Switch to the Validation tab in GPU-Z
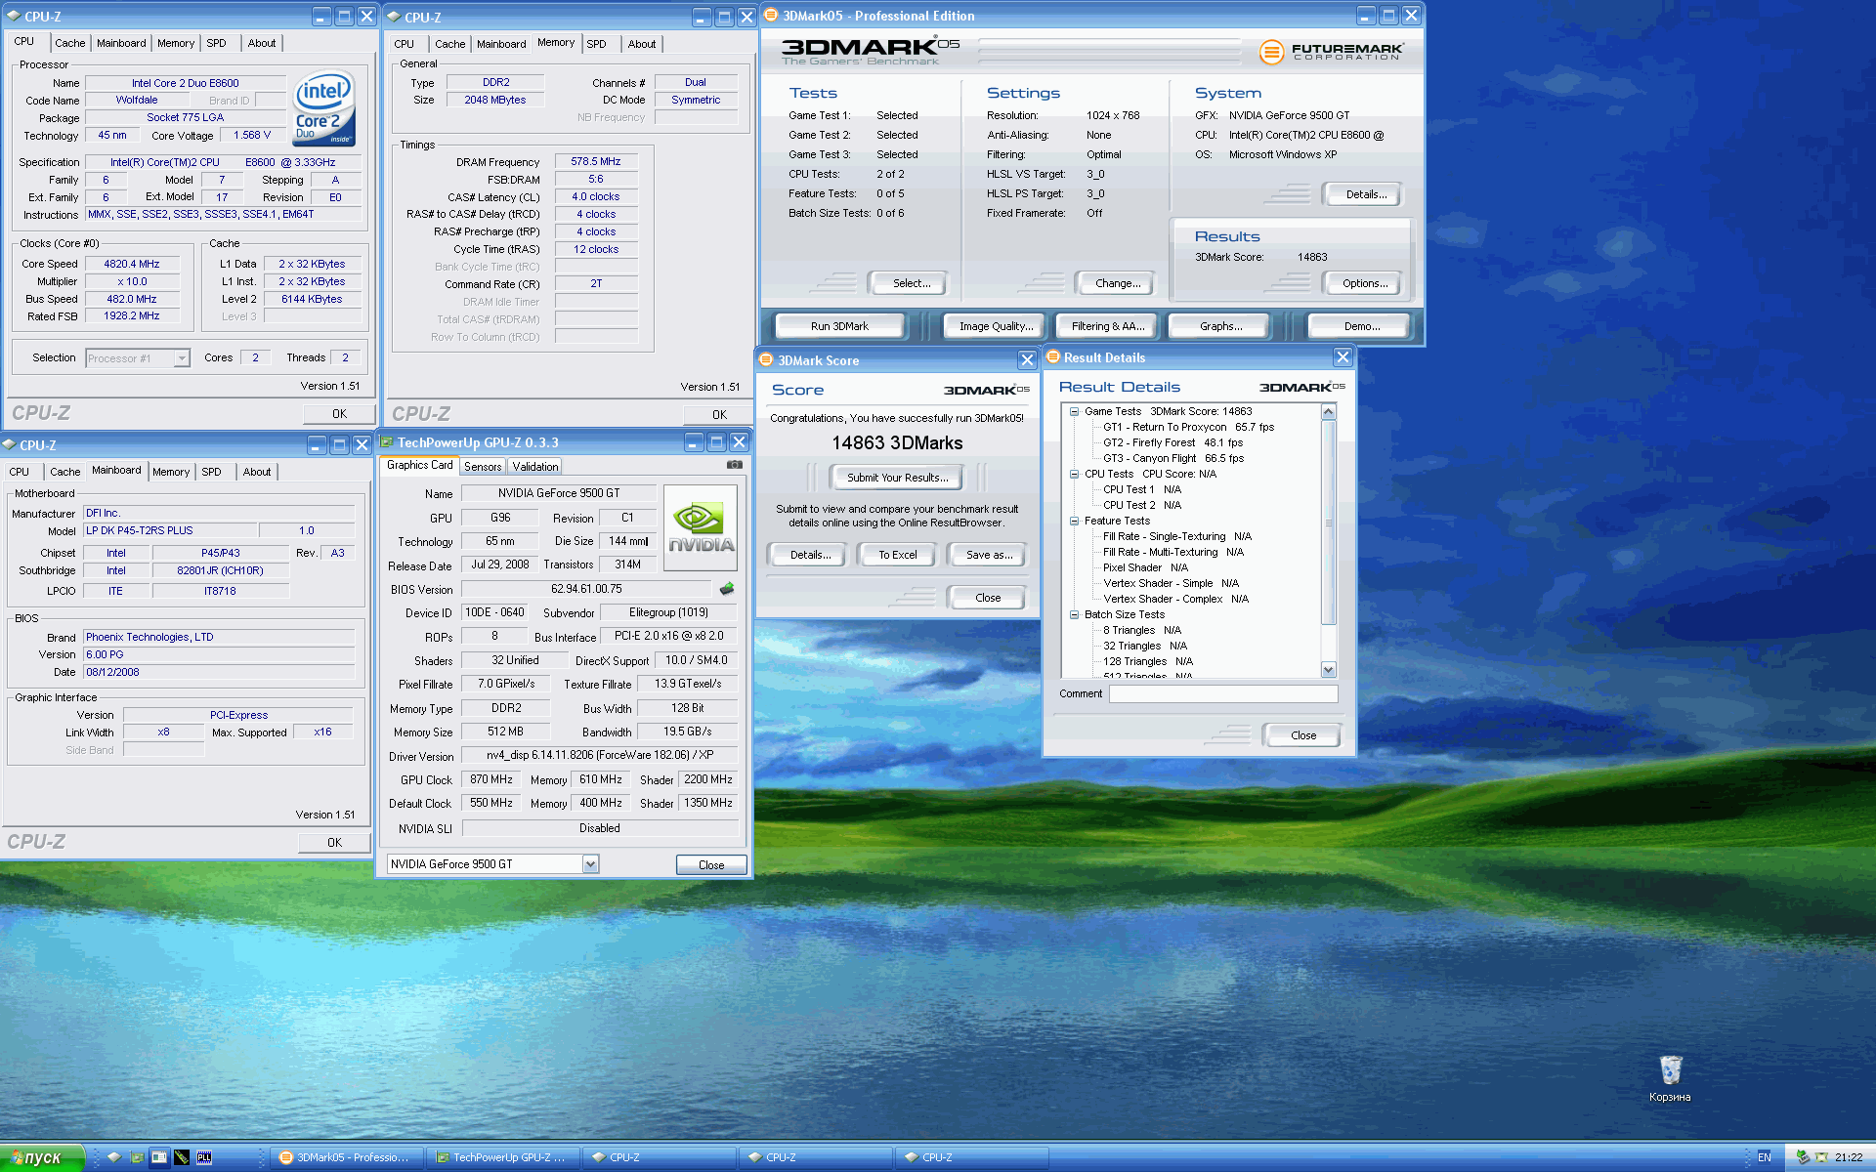 [x=535, y=467]
